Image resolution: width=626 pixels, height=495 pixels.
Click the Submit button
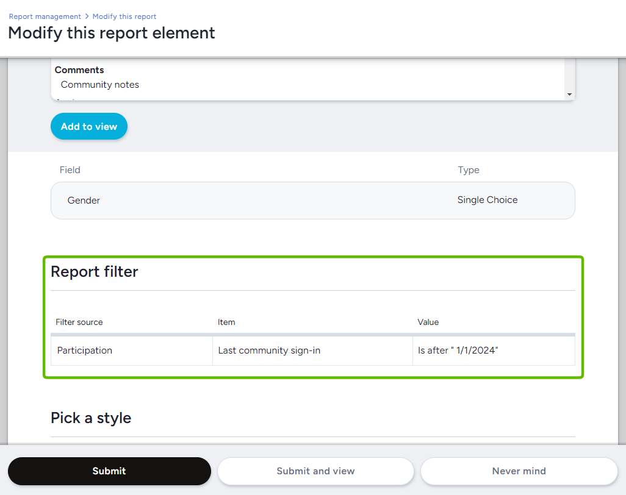109,471
